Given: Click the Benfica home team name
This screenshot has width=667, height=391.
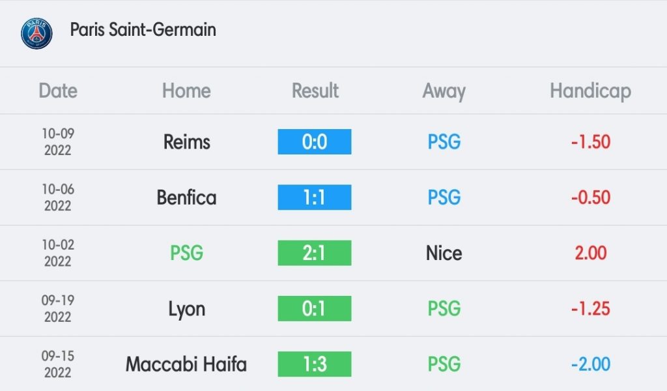Looking at the screenshot, I should 186,197.
